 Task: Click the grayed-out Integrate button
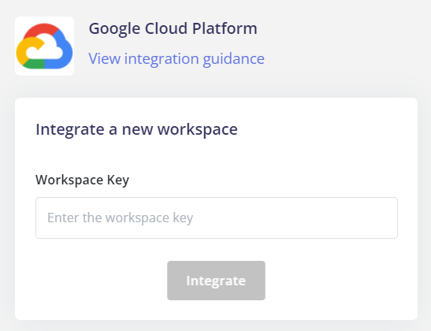pos(217,281)
